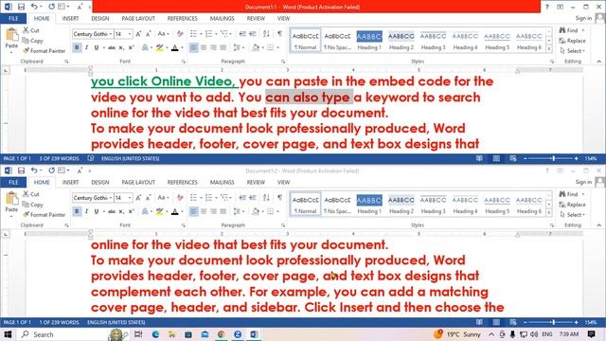The image size is (606, 341).
Task: Open Change Case dropdown in top window
Action: click(x=163, y=34)
